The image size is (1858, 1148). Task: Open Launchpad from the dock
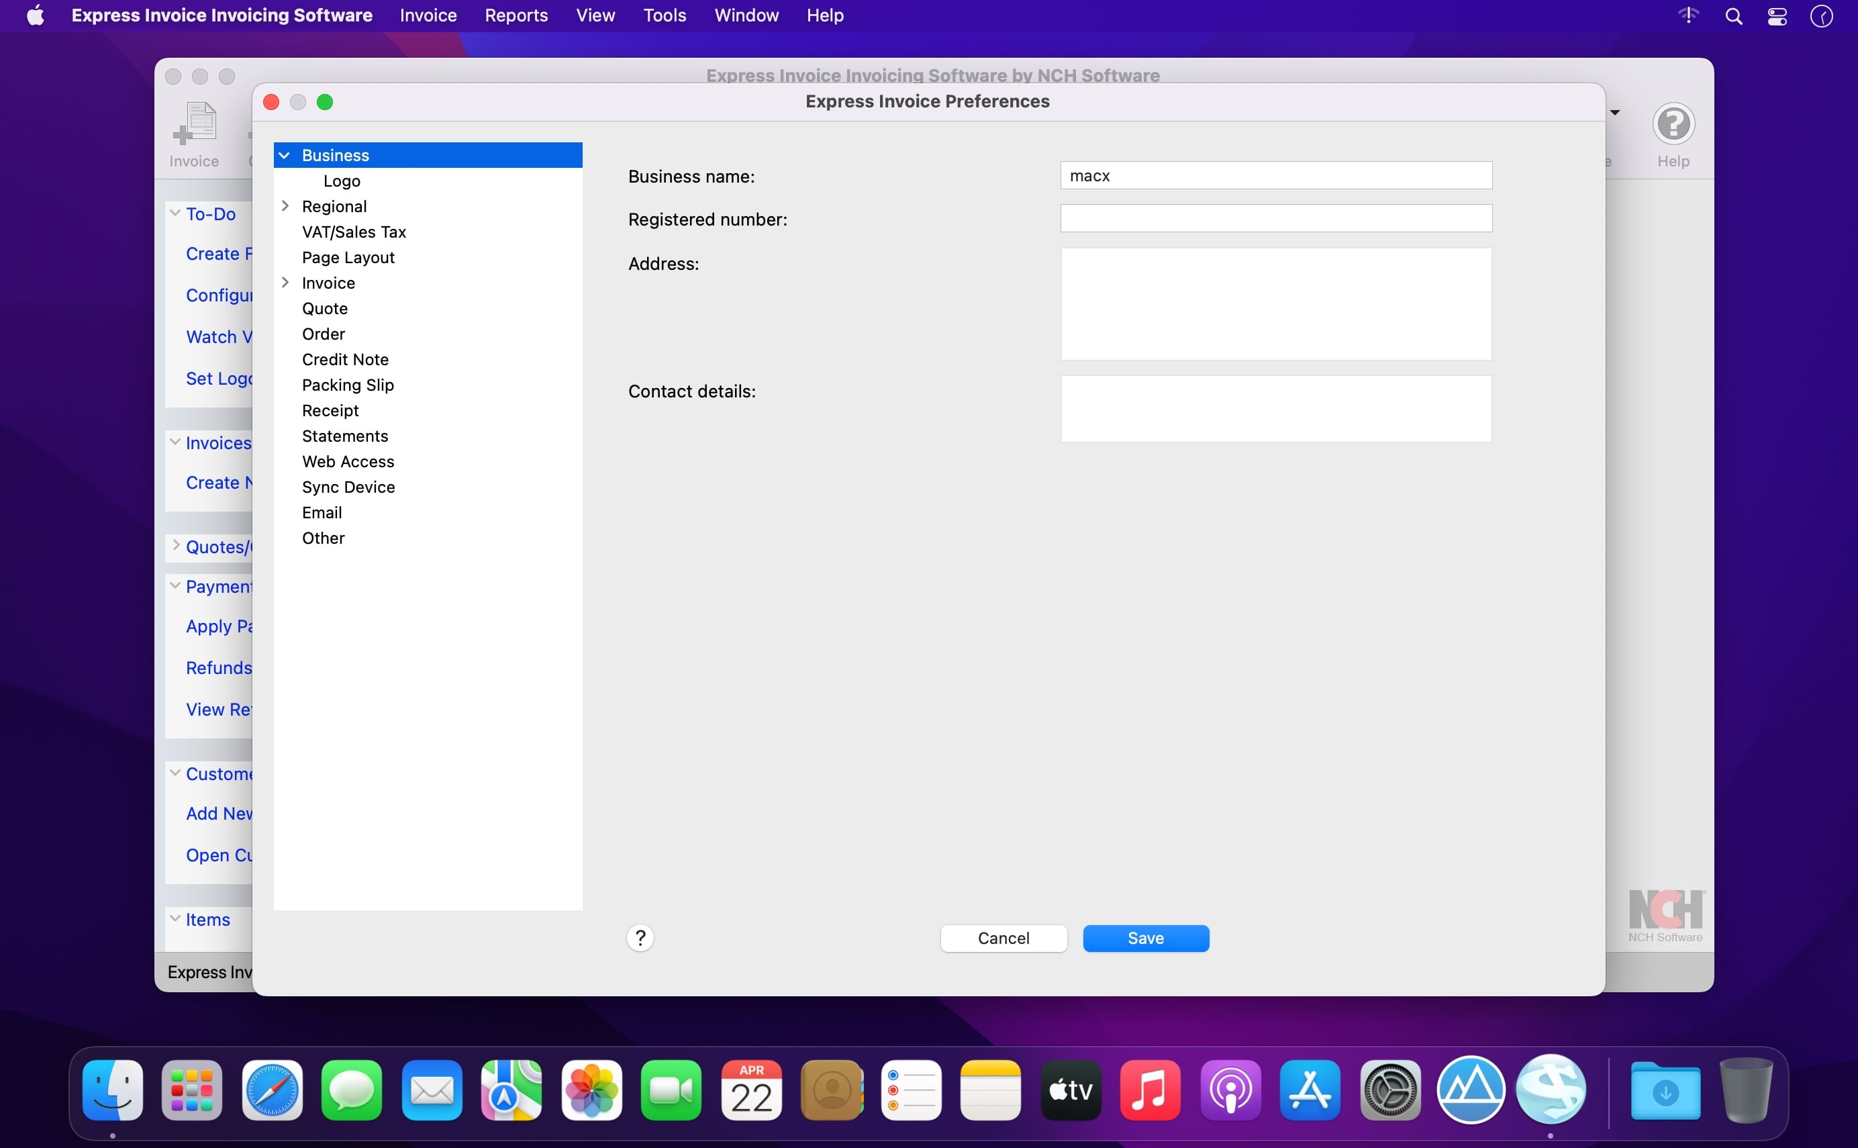coord(192,1090)
